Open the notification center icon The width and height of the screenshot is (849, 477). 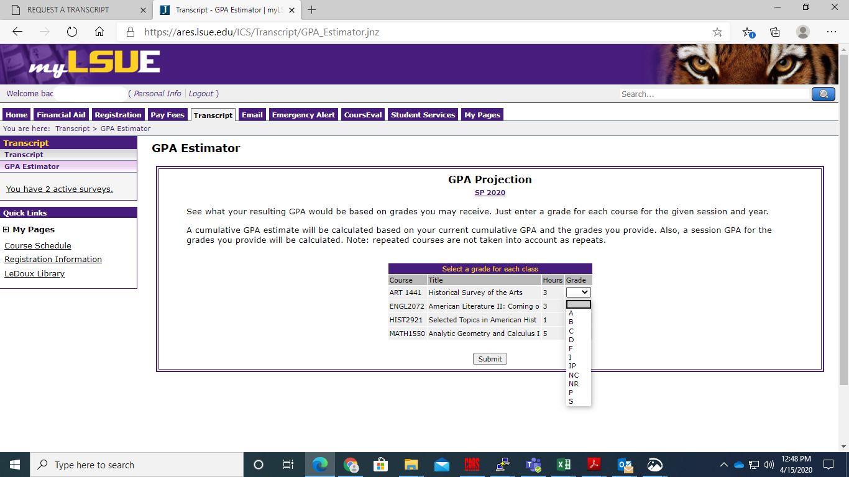(x=828, y=465)
